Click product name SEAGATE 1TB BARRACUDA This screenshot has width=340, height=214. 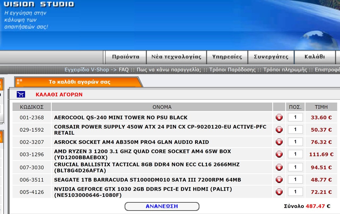tap(147, 180)
